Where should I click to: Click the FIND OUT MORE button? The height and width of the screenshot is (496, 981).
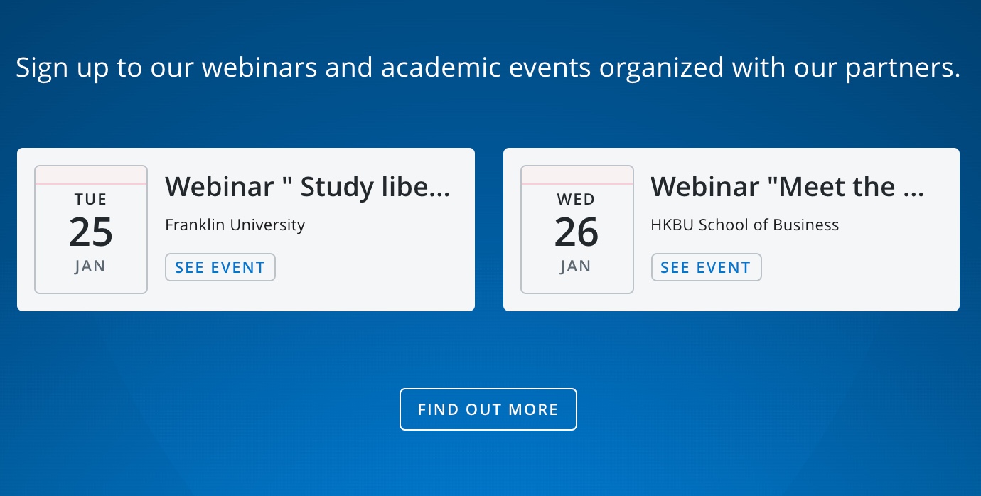pos(488,409)
